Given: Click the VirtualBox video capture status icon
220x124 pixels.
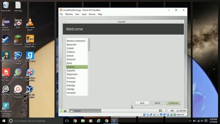Looking at the screenshot, I should tap(164, 115).
